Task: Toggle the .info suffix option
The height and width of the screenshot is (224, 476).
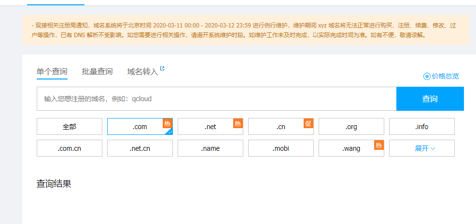Action: (x=421, y=127)
